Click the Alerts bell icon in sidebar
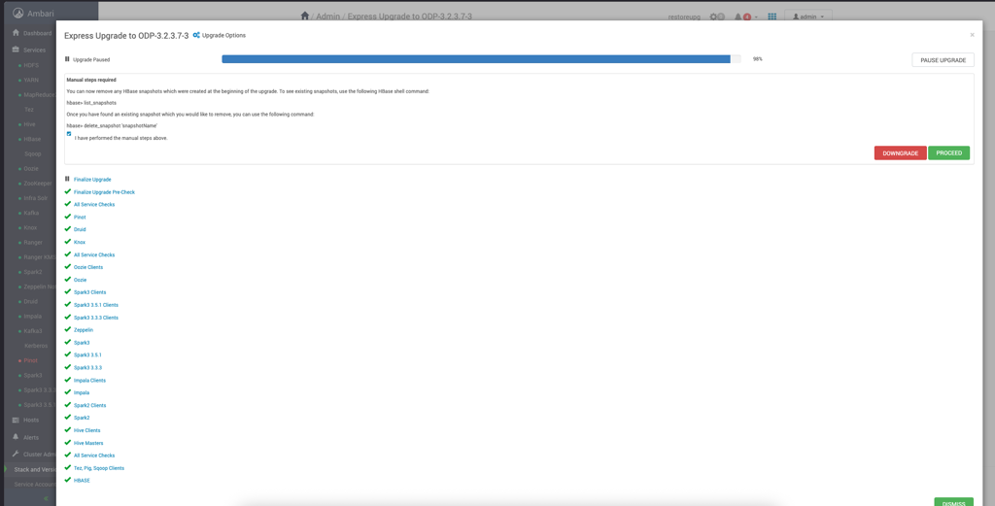Image resolution: width=995 pixels, height=506 pixels. (16, 437)
